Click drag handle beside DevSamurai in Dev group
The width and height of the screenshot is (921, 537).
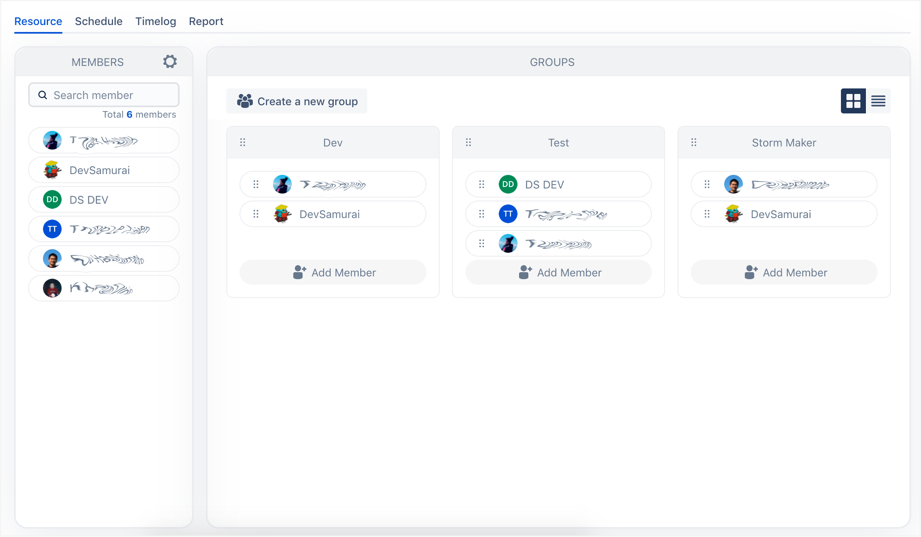click(256, 214)
